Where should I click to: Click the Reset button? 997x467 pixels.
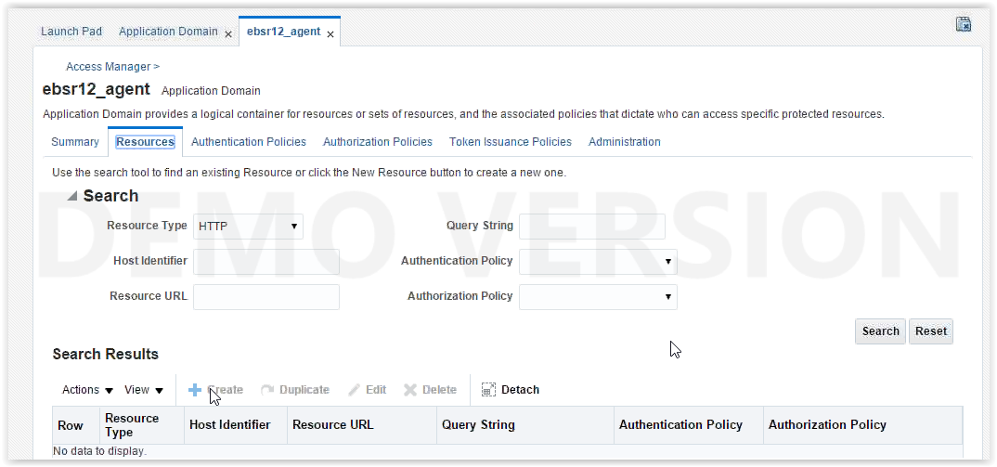click(x=931, y=331)
